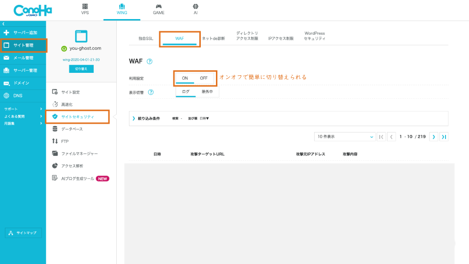Open the AI service icon
Viewport: 469px width, 264px height.
[x=195, y=7]
